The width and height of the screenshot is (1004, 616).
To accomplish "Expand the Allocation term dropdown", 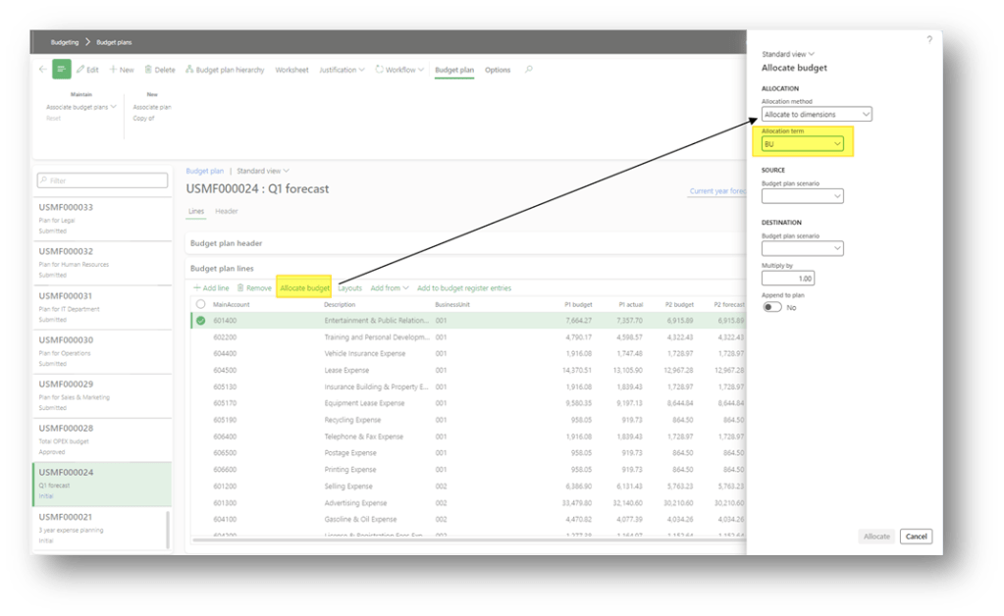I will [x=802, y=144].
